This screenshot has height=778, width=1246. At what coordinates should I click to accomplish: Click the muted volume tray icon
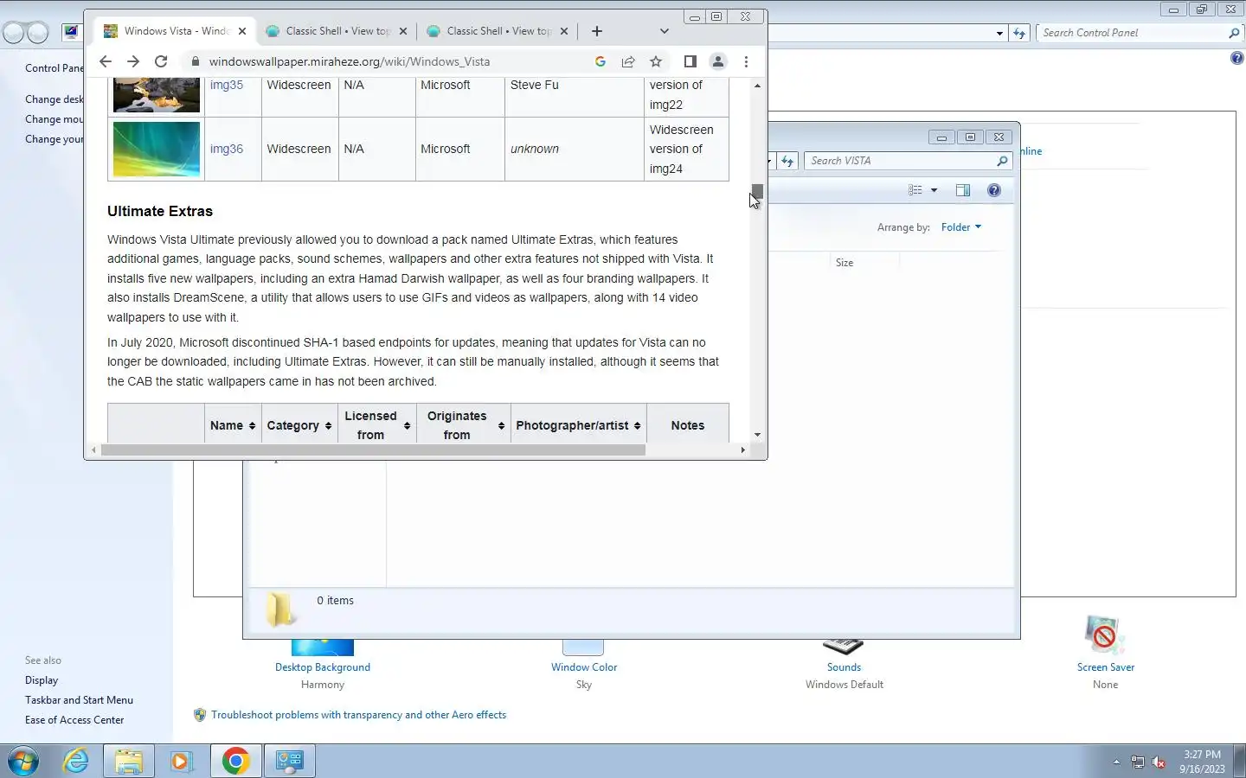(x=1159, y=762)
